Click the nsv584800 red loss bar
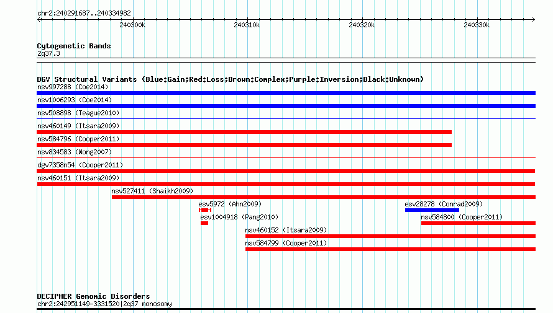The width and height of the screenshot is (553, 313). [478, 223]
